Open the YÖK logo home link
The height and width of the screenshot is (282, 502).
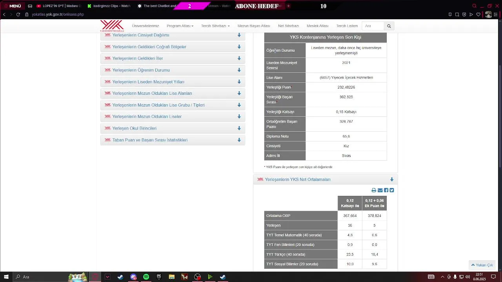click(x=112, y=26)
